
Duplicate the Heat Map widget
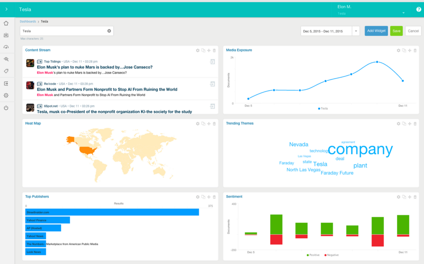pos(203,124)
